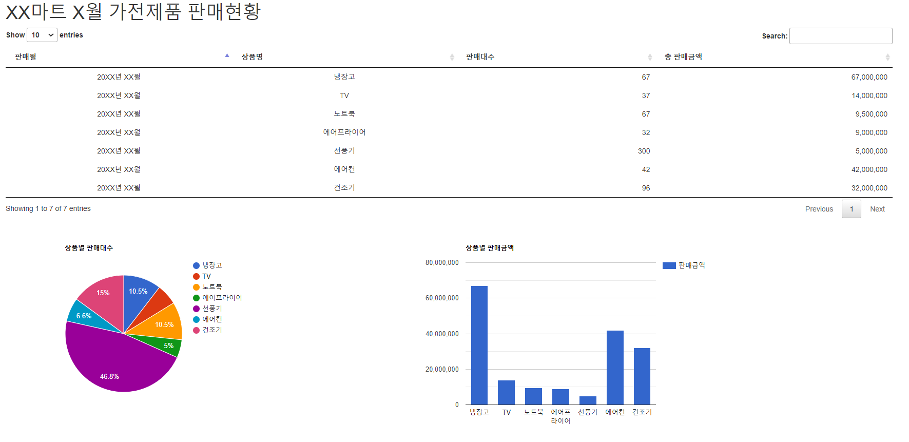Sort the table by 판매대수 column
Screen dimensions: 909x442
click(x=556, y=57)
